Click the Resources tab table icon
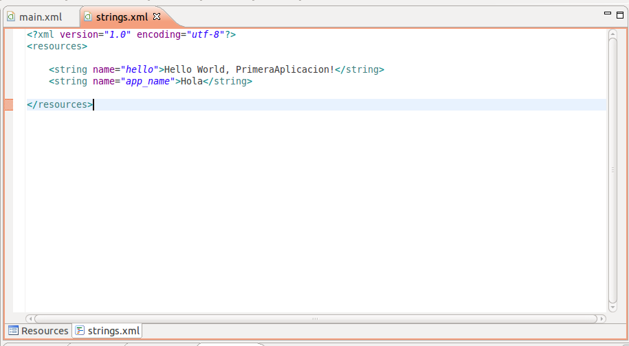The width and height of the screenshot is (629, 346). point(13,331)
